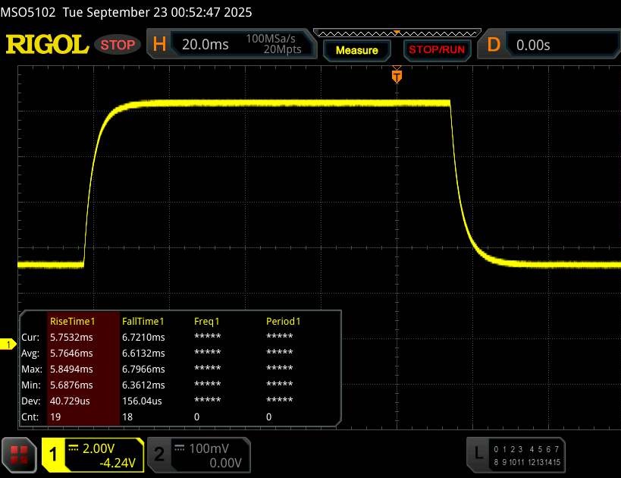This screenshot has width=621, height=478.
Task: Open the 100MSa/s sample rate and memory depth setting
Action: coord(273,45)
